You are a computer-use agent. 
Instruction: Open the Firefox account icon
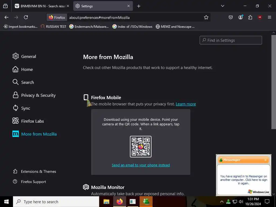pyautogui.click(x=241, y=17)
